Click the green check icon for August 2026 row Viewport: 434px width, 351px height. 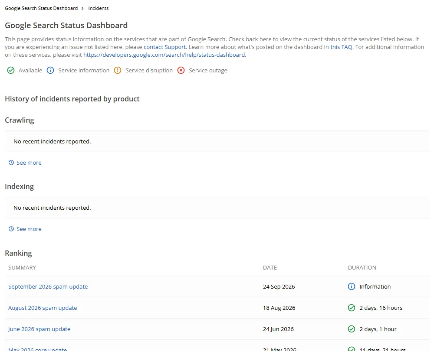coord(352,308)
